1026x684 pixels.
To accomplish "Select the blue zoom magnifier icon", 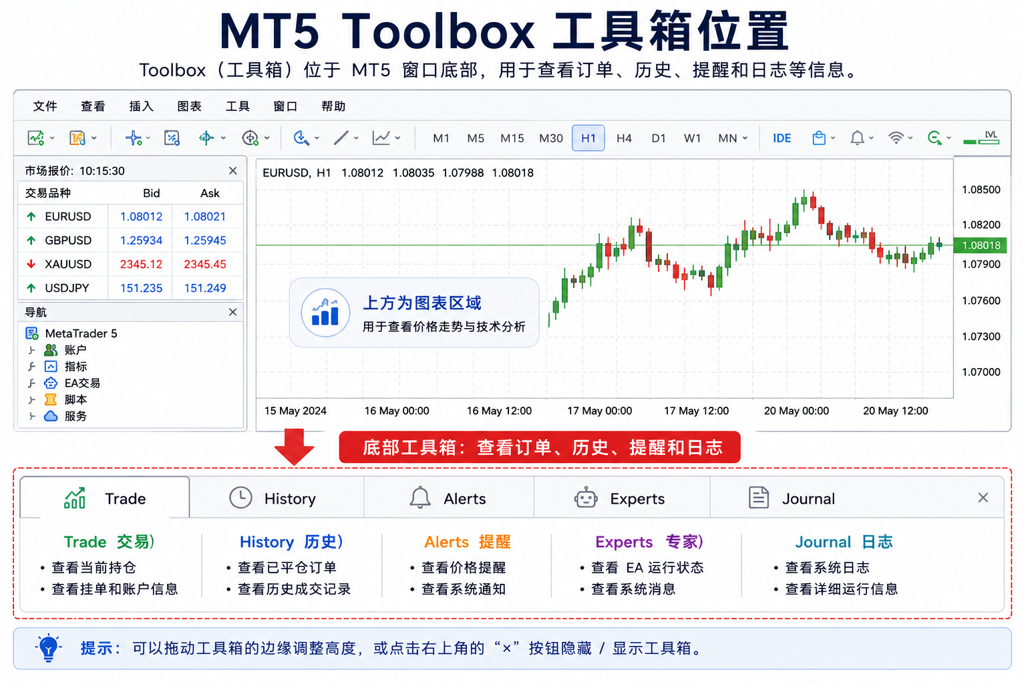I will coord(301,138).
